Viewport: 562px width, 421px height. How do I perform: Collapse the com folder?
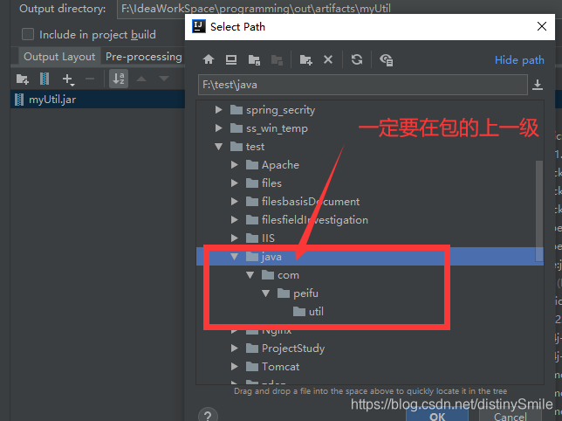[250, 275]
